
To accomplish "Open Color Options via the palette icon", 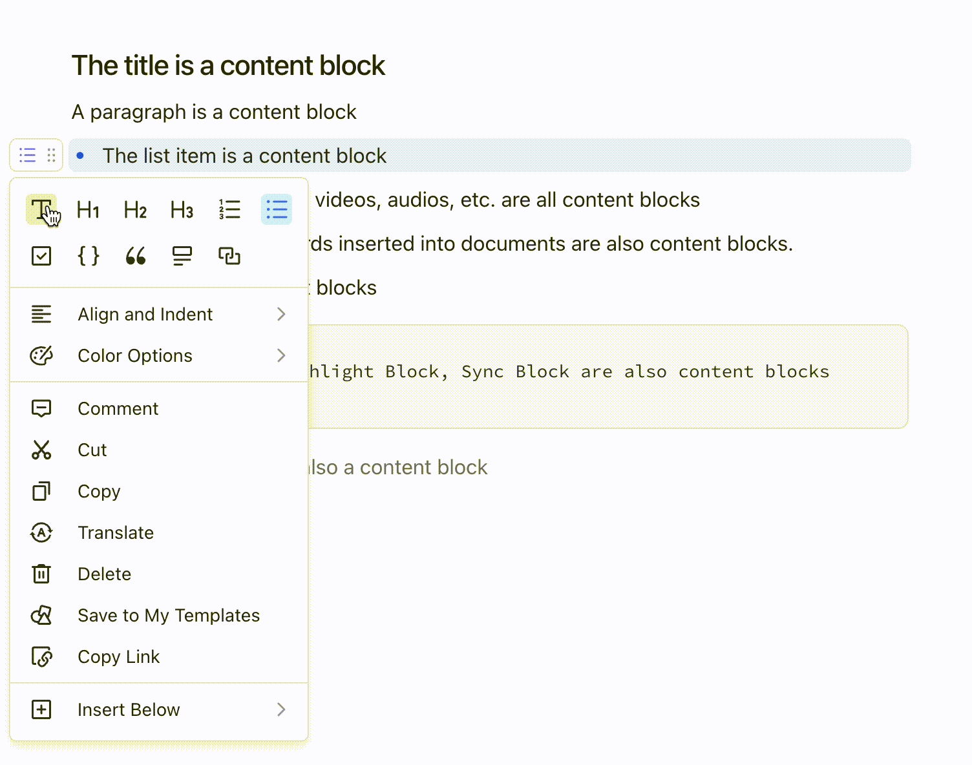I will pyautogui.click(x=41, y=355).
